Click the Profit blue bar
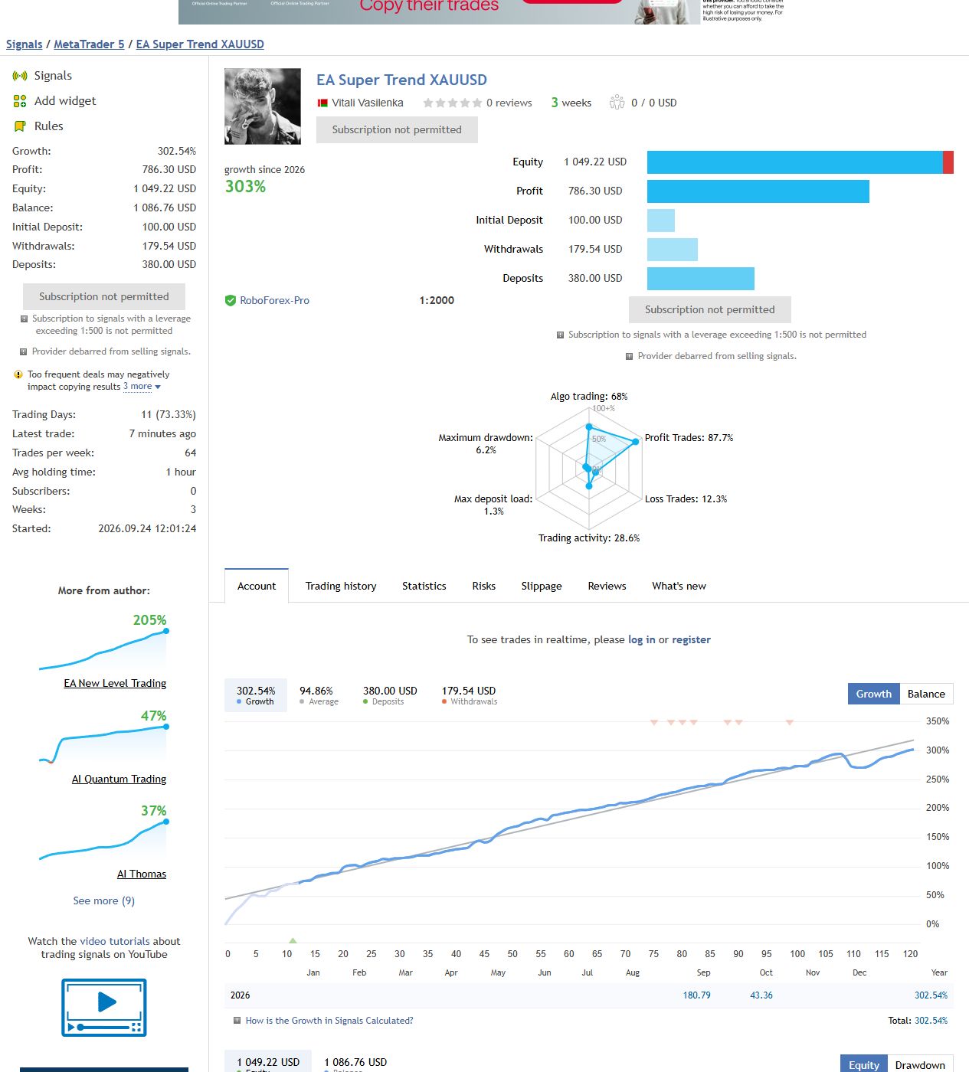This screenshot has width=969, height=1072. pos(758,191)
